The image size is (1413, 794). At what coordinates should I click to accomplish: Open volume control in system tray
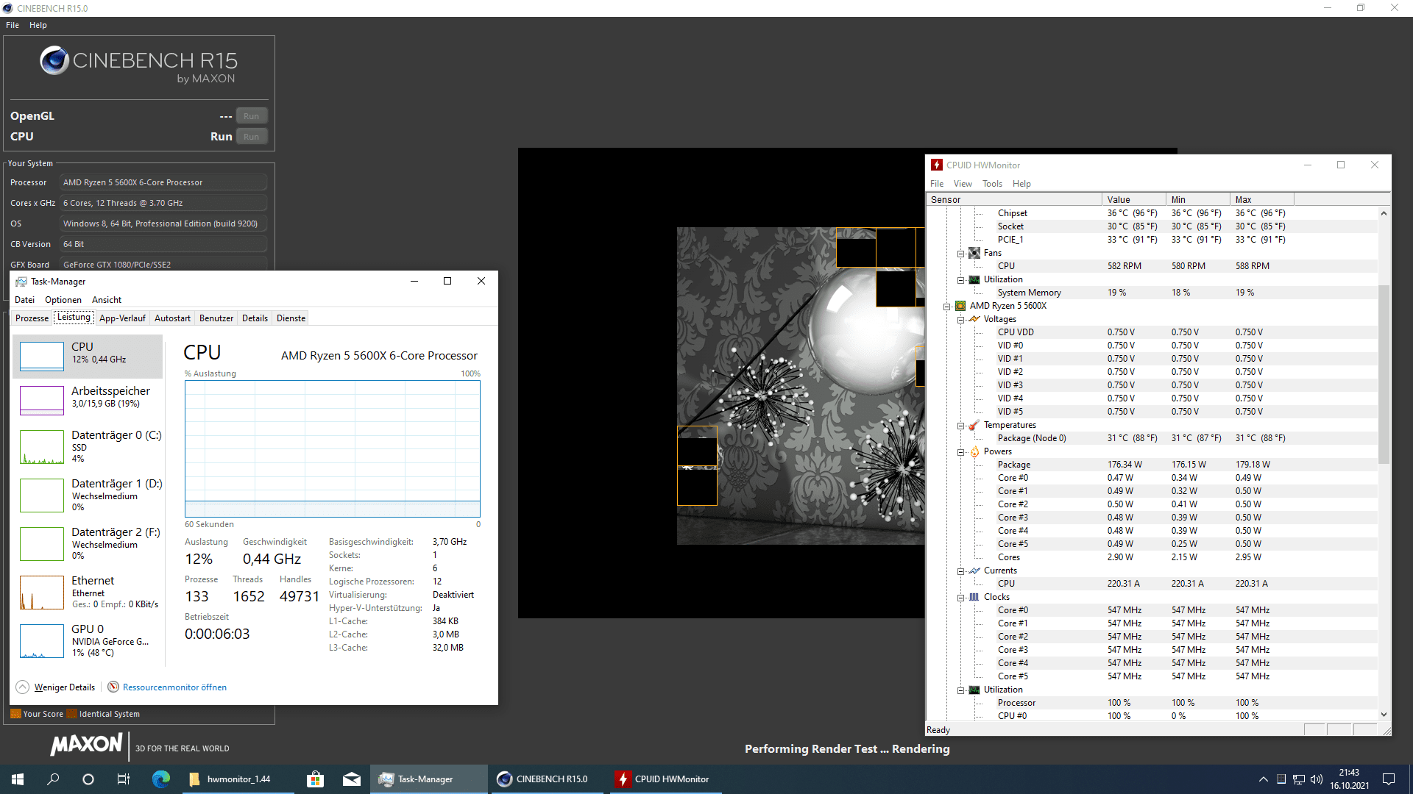coord(1317,779)
